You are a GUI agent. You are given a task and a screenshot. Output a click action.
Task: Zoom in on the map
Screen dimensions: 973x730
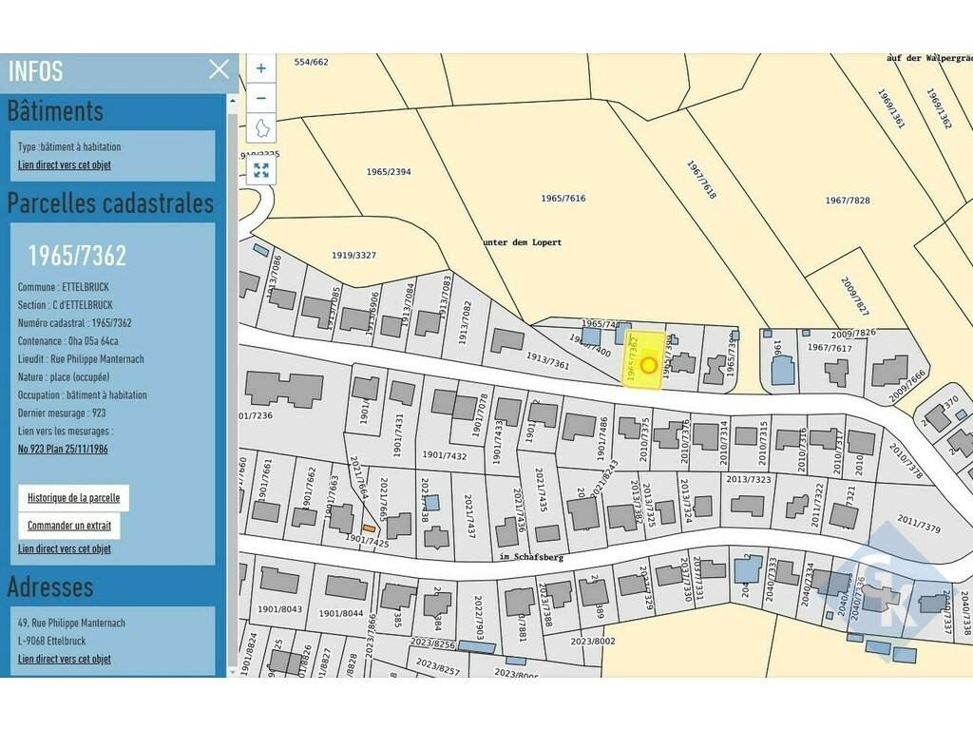[261, 68]
